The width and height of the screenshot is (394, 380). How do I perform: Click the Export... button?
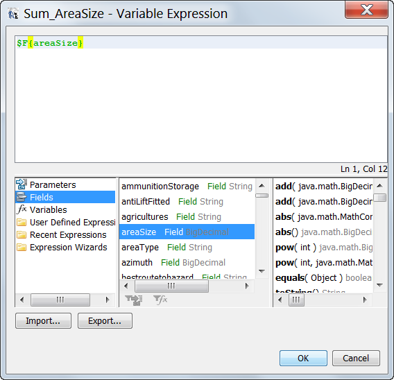[105, 321]
